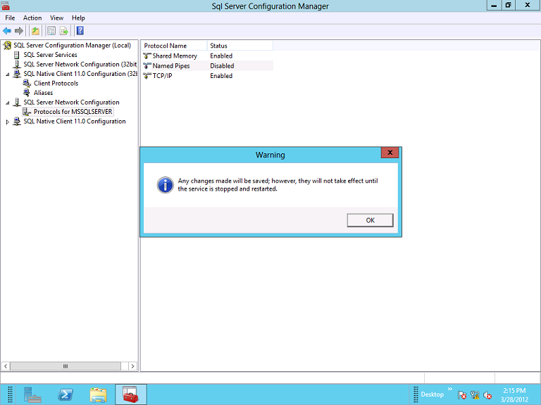Click the tree pane scroll right arrow
The width and height of the screenshot is (541, 405).
click(133, 366)
